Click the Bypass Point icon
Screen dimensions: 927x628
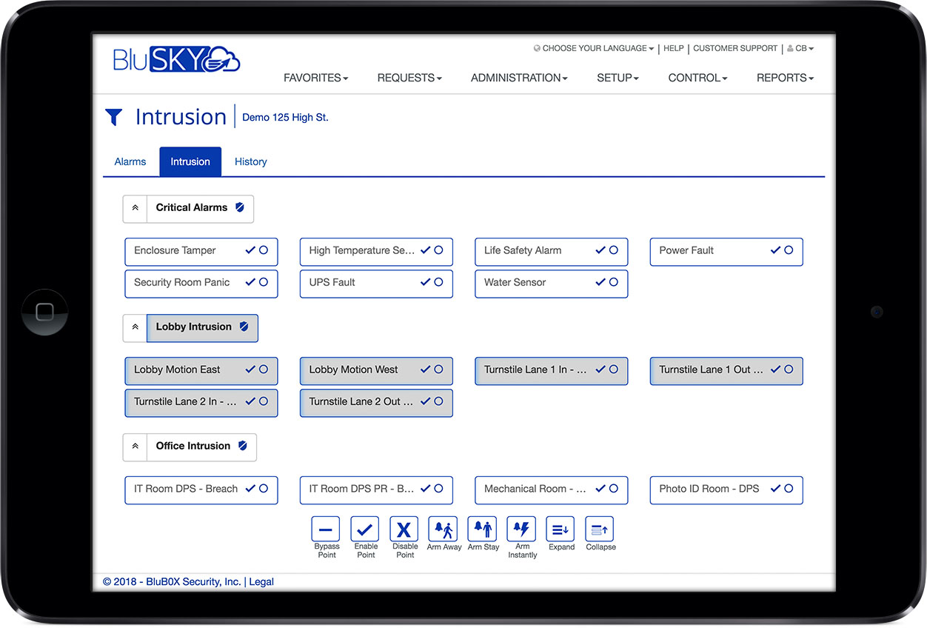coord(326,530)
